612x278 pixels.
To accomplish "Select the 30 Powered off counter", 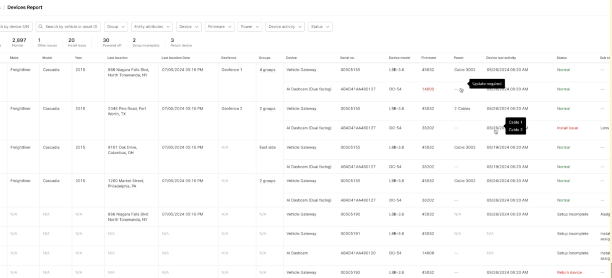I will tap(111, 42).
